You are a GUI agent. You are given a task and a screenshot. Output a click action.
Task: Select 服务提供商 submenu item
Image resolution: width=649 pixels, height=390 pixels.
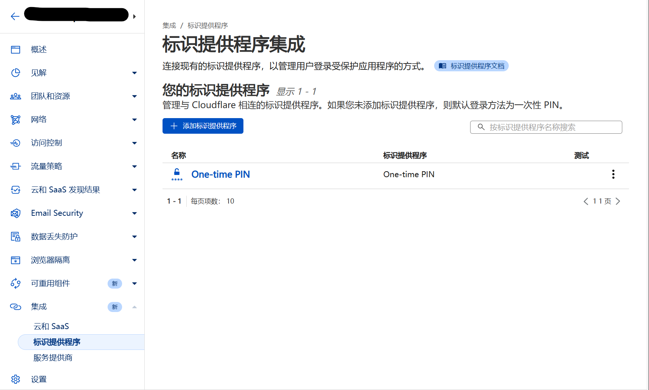[x=53, y=358]
